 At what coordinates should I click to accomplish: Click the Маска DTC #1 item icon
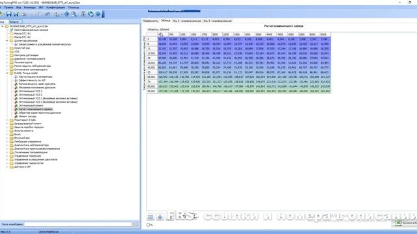click(x=12, y=34)
